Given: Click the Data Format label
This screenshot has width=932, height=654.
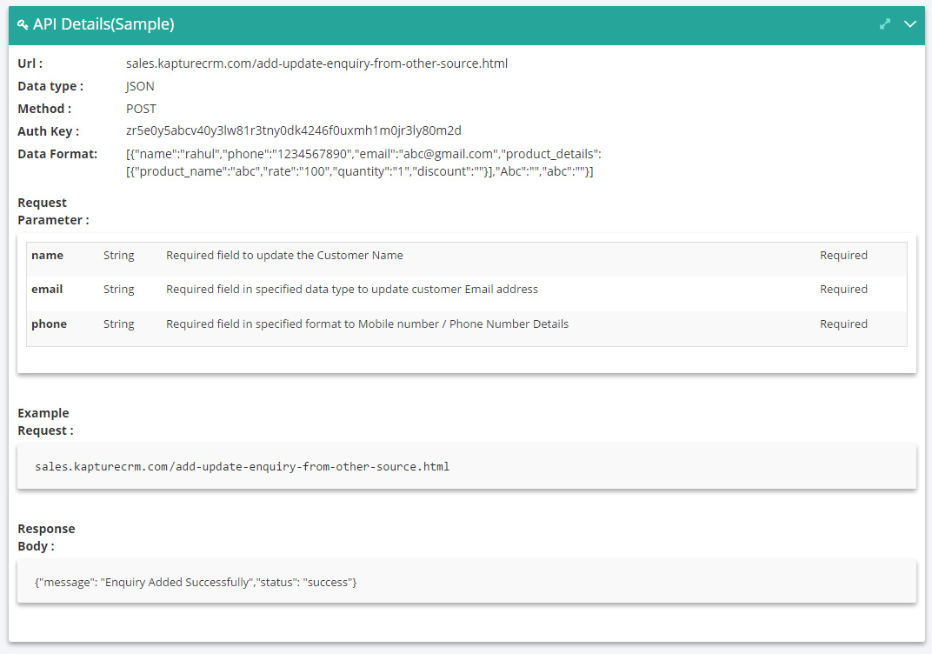Looking at the screenshot, I should (x=57, y=154).
